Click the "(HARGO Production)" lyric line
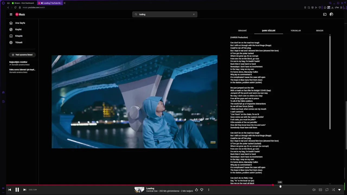Image resolution: width=347 pixels, height=195 pixels. coord(239,37)
